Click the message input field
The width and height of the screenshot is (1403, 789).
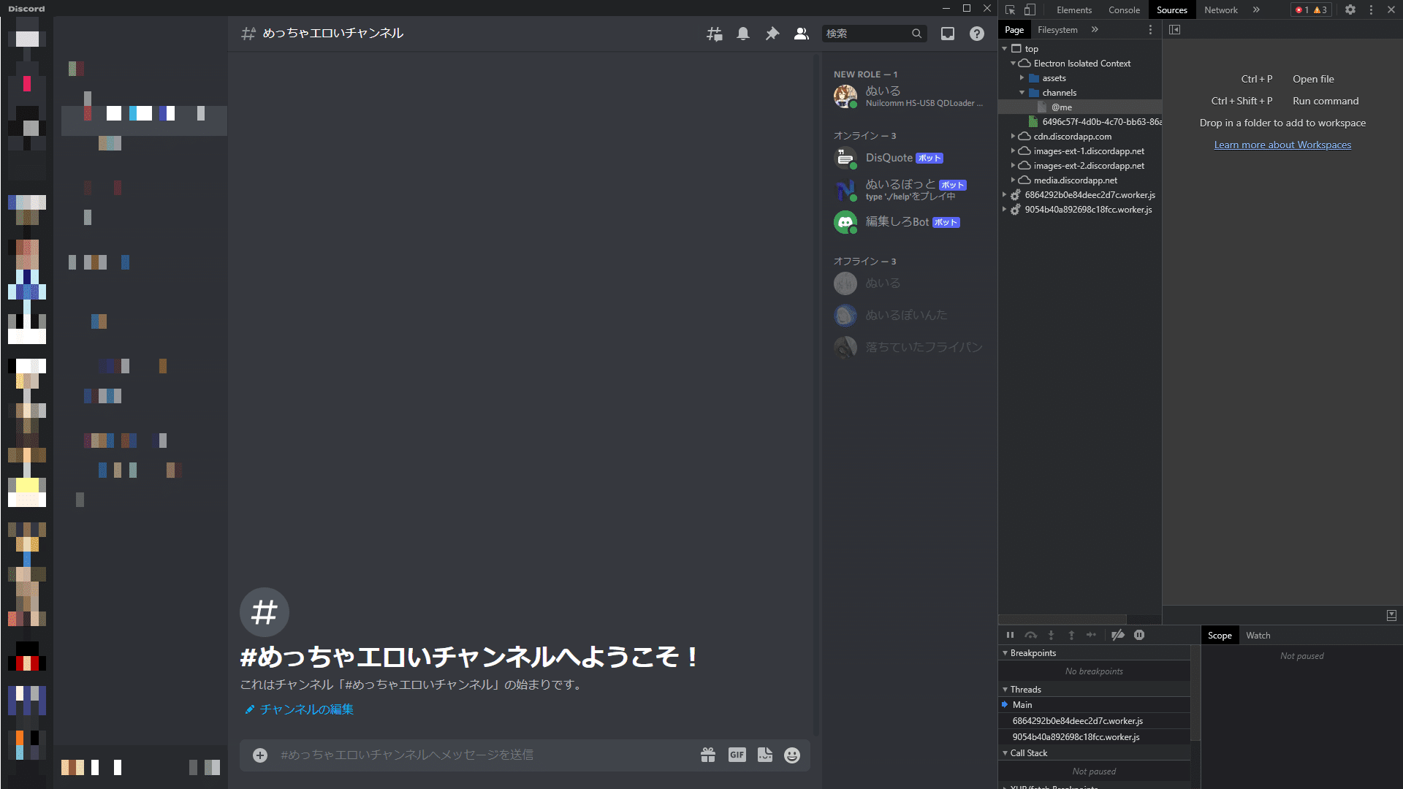point(482,755)
